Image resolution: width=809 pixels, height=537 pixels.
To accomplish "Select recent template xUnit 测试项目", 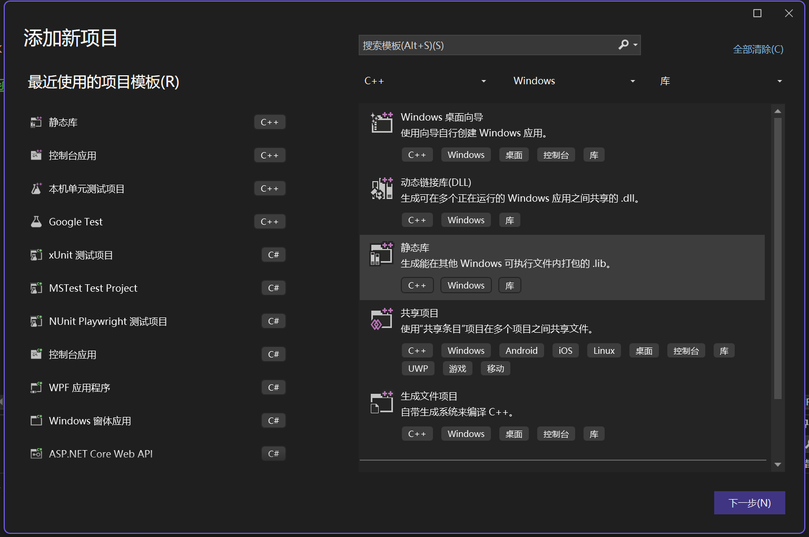I will 158,255.
